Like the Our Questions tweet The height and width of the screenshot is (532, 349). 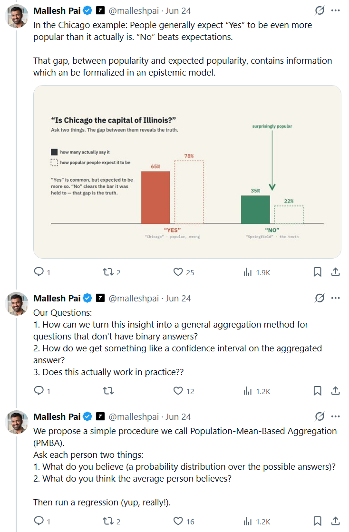184,391
